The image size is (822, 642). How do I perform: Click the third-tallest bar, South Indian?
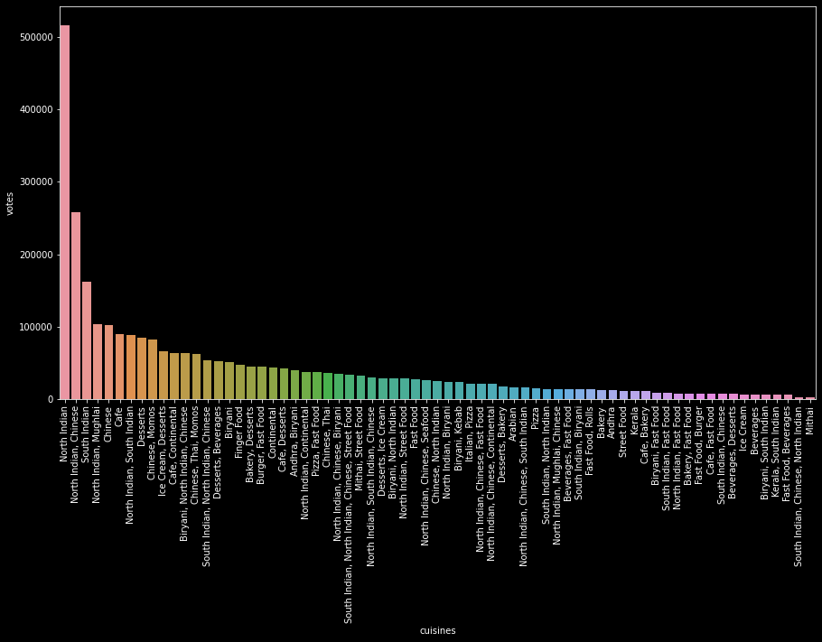click(x=87, y=340)
